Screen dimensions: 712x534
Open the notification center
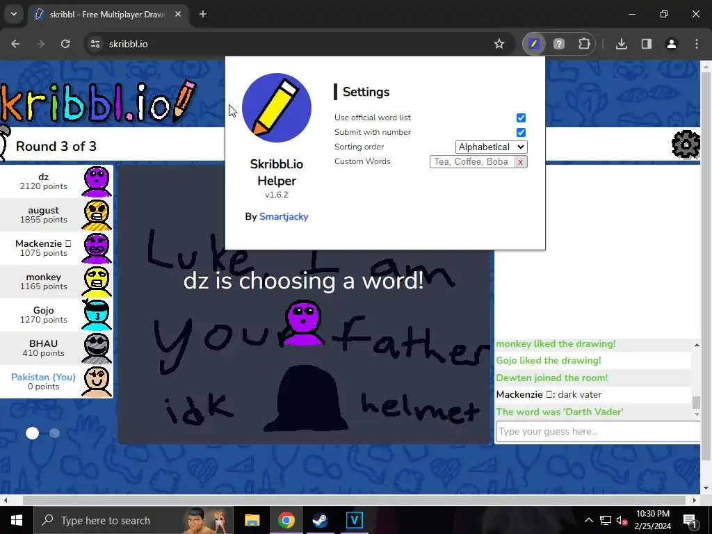point(690,520)
